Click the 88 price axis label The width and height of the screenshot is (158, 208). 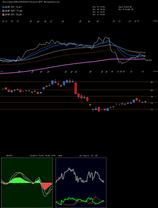click(x=151, y=82)
